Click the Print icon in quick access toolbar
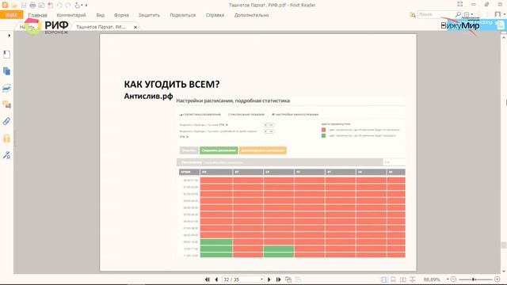This screenshot has height=285, width=507. [x=32, y=6]
